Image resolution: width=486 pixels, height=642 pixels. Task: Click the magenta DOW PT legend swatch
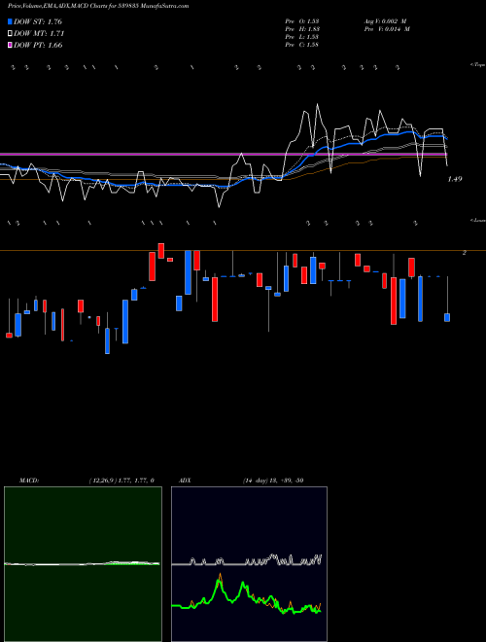(x=10, y=46)
